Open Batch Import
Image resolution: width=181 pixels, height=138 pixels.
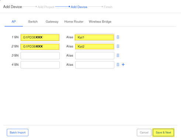click(x=18, y=132)
